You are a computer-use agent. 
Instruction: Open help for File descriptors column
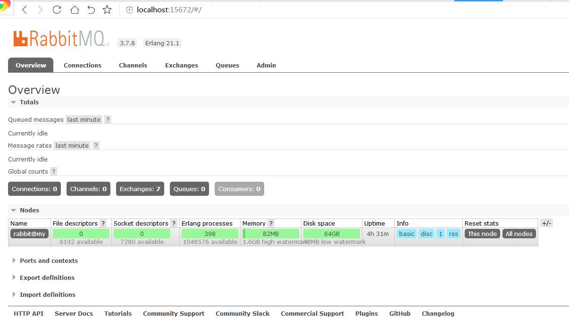point(103,224)
